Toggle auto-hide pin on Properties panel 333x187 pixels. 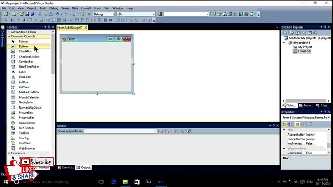pos(325,112)
